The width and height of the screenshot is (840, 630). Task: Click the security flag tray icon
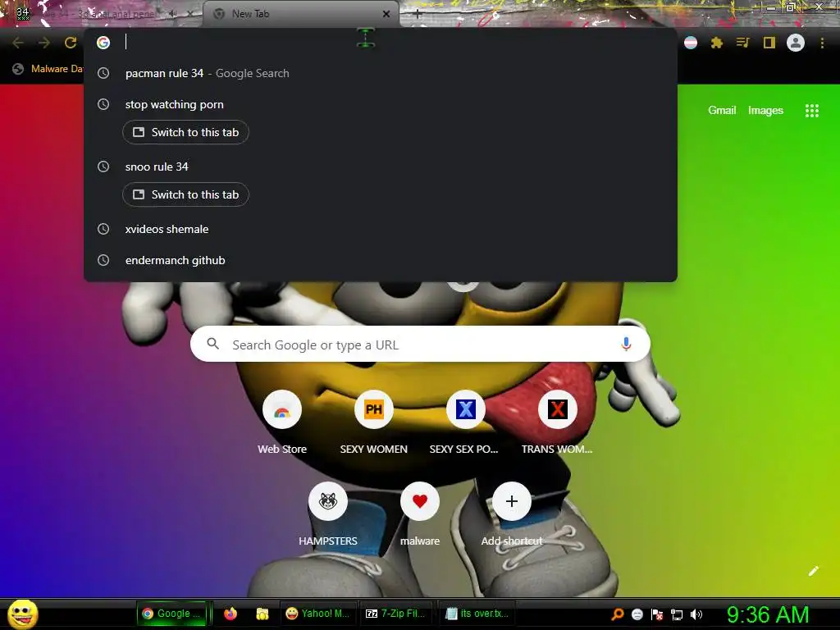tap(657, 614)
